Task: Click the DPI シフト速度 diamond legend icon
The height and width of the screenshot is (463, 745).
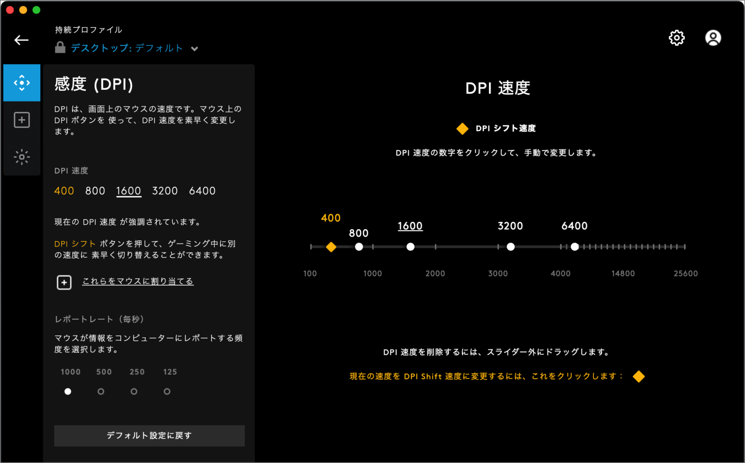Action: [462, 129]
